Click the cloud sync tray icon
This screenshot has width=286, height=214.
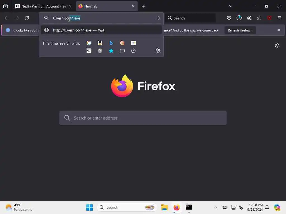[x=225, y=207]
